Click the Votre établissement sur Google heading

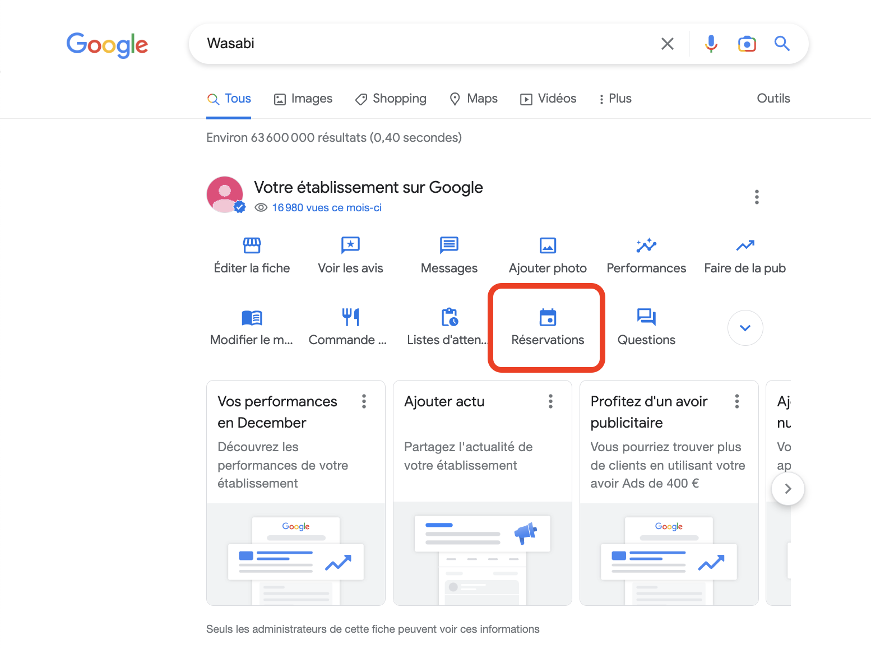(x=368, y=188)
